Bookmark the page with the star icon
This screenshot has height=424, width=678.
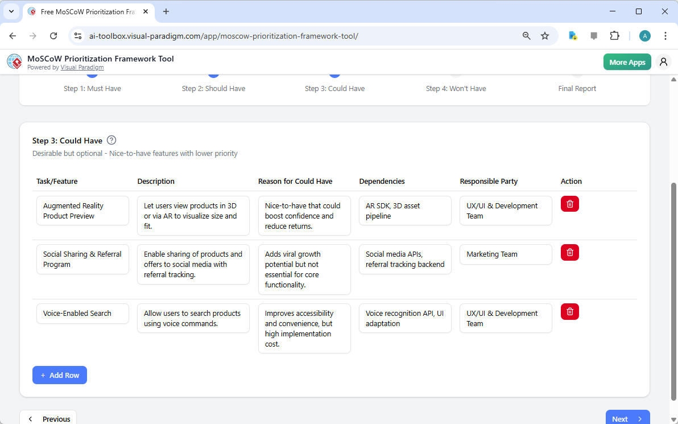[x=545, y=35]
